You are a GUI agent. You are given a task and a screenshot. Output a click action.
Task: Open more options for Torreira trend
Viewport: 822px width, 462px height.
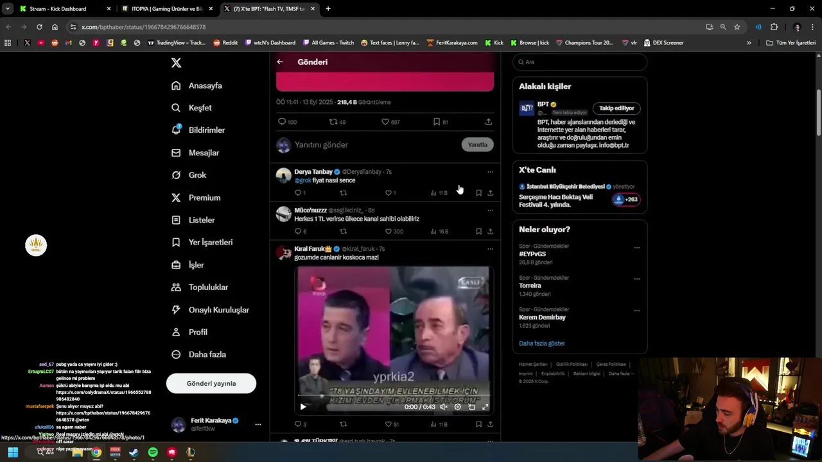pyautogui.click(x=637, y=279)
